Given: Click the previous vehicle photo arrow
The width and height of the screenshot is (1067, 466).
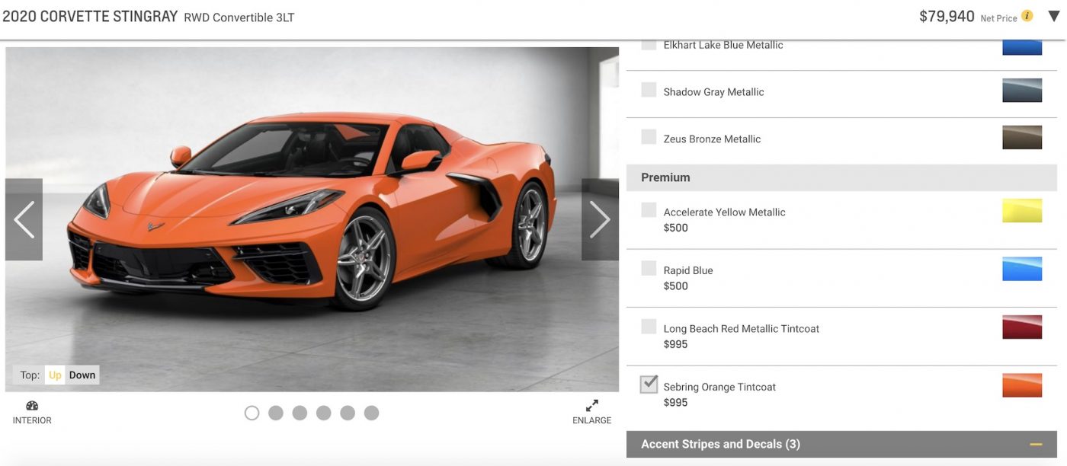Looking at the screenshot, I should coord(24,219).
